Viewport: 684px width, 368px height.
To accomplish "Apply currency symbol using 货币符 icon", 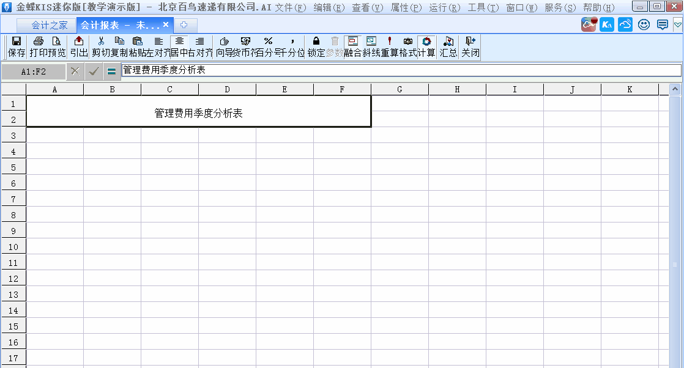I will pos(245,43).
